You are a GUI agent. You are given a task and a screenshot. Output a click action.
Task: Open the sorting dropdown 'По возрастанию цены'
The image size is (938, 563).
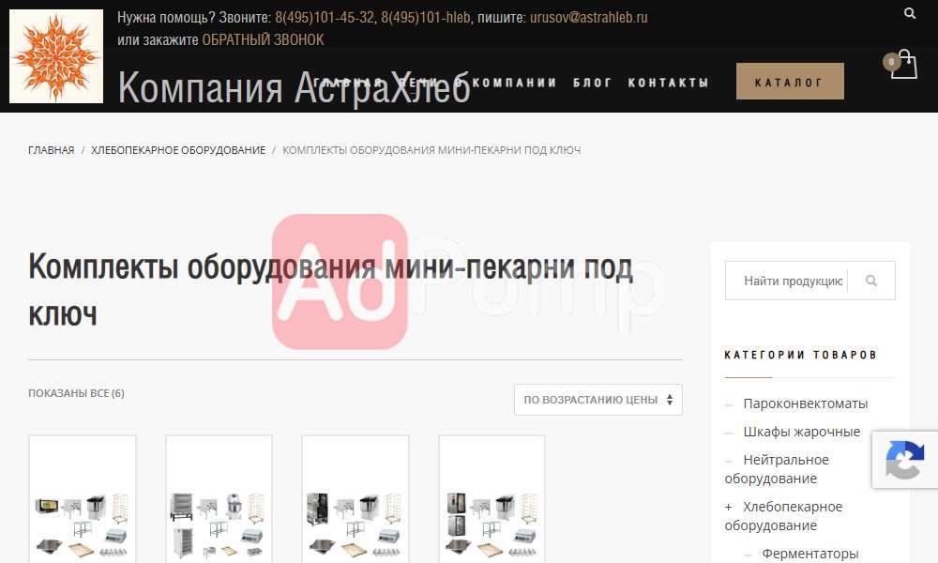pyautogui.click(x=598, y=400)
